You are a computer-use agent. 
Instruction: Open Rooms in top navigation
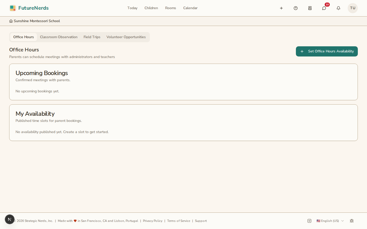tap(171, 8)
